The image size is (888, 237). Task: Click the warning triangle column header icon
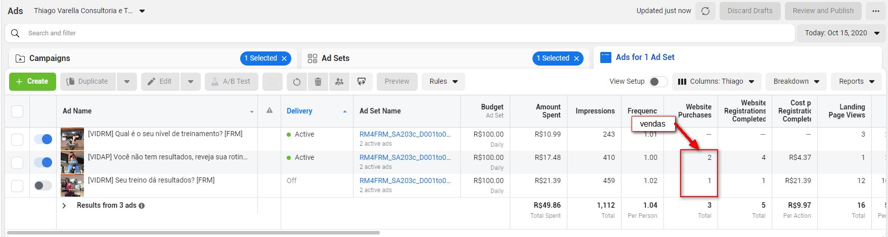(x=270, y=110)
